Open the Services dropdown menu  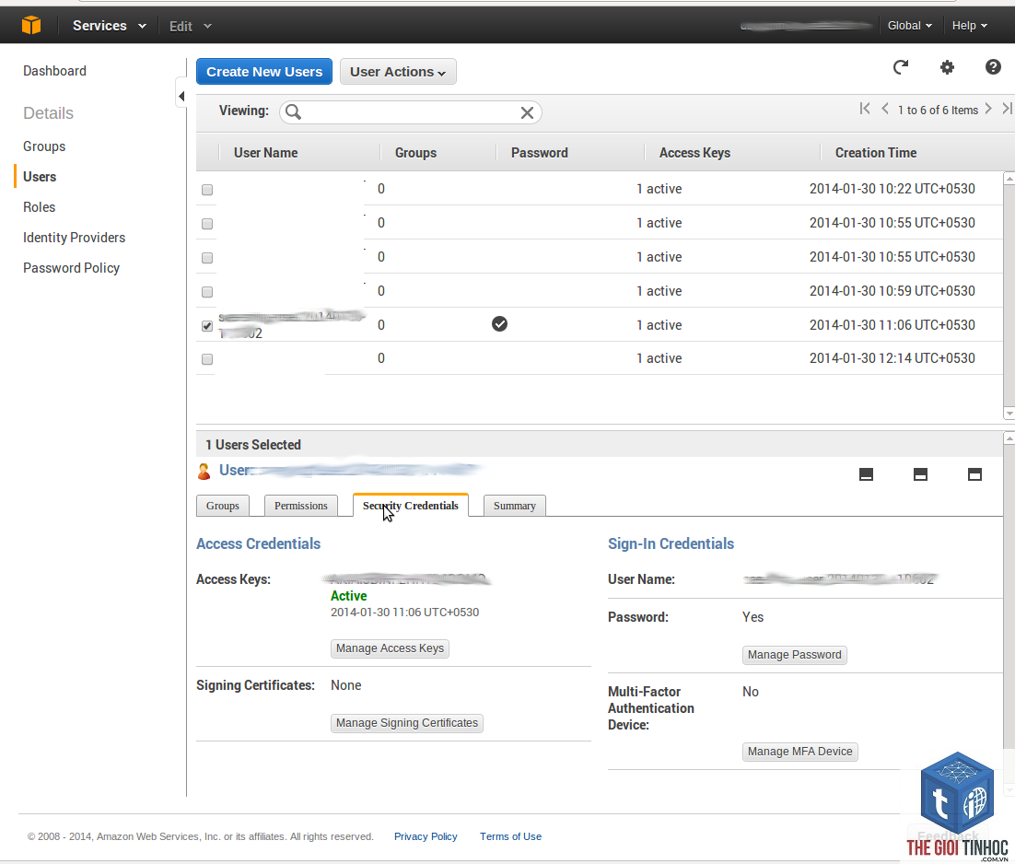point(110,26)
